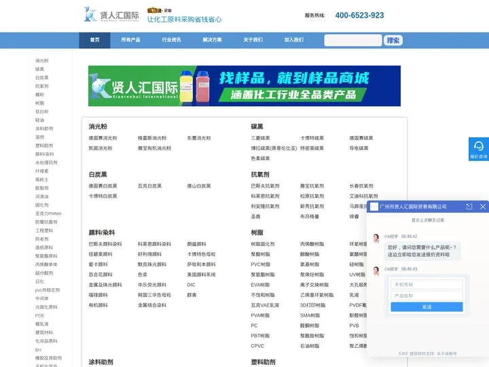Viewport: 489px width, 367px height.
Task: Click the 400-6523-923 hotline number
Action: pos(359,15)
